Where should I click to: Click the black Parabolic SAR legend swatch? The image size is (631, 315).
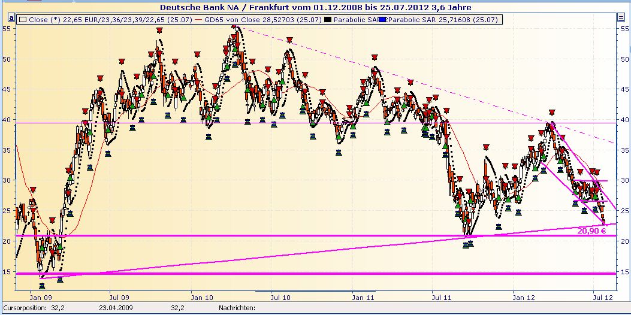328,19
